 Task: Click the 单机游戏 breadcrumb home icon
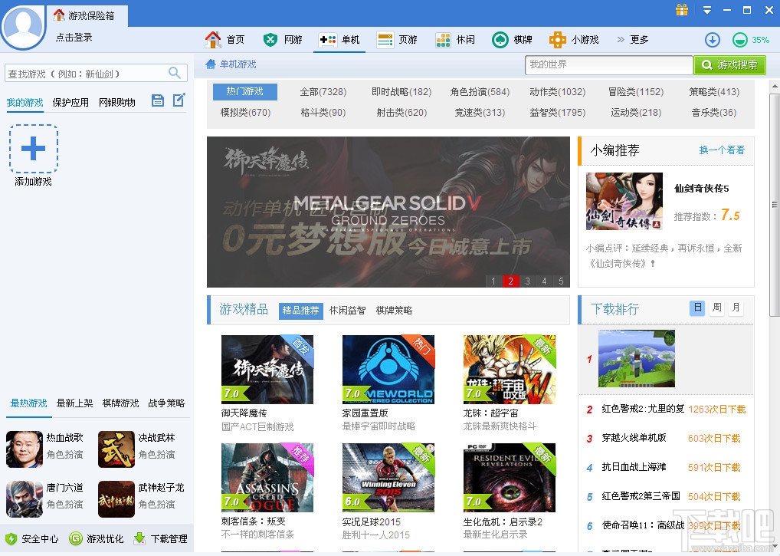(x=211, y=64)
